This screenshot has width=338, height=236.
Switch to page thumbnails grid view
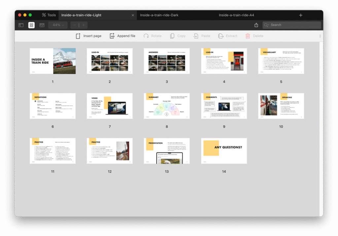click(x=31, y=25)
